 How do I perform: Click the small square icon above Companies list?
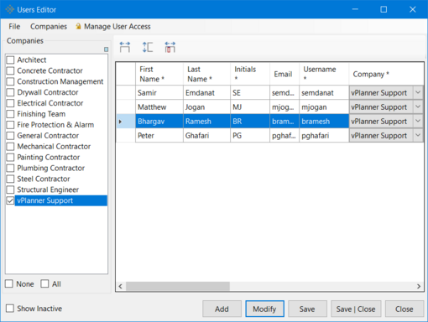click(106, 49)
